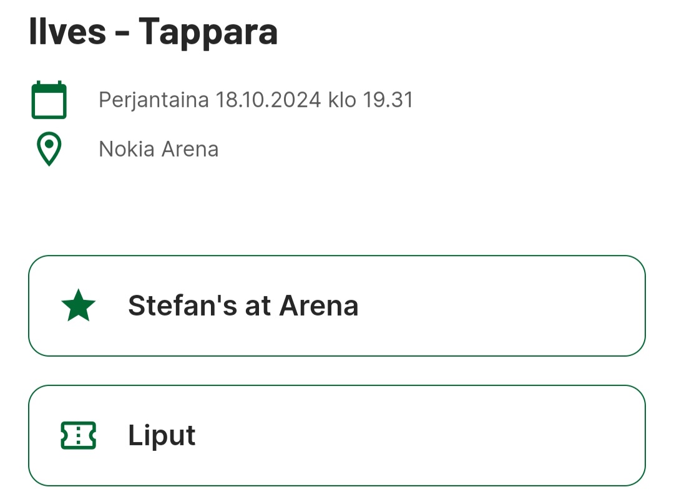Screen dimensions: 674x502
Task: Open the Liput tickets button
Action: pos(337,435)
